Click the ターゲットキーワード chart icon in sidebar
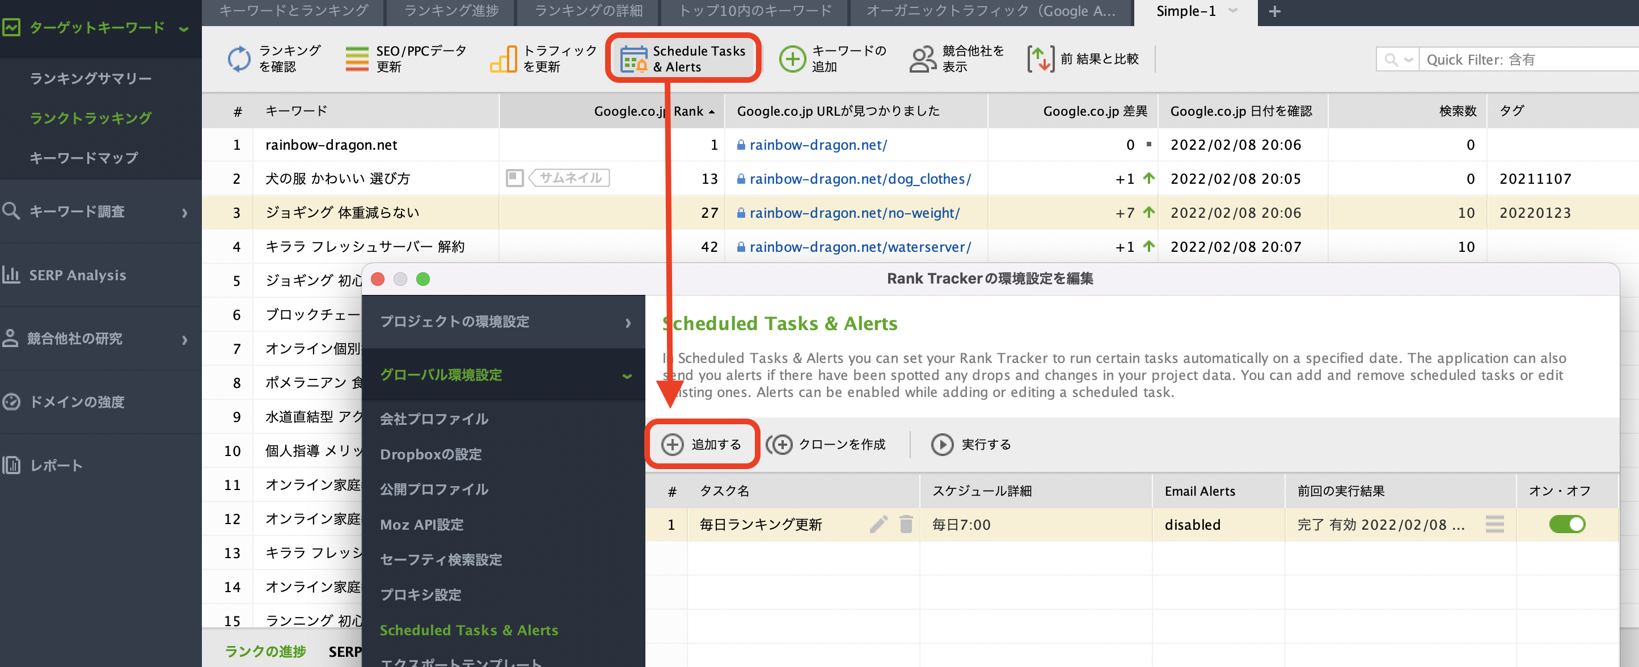The image size is (1639, 667). pyautogui.click(x=11, y=27)
